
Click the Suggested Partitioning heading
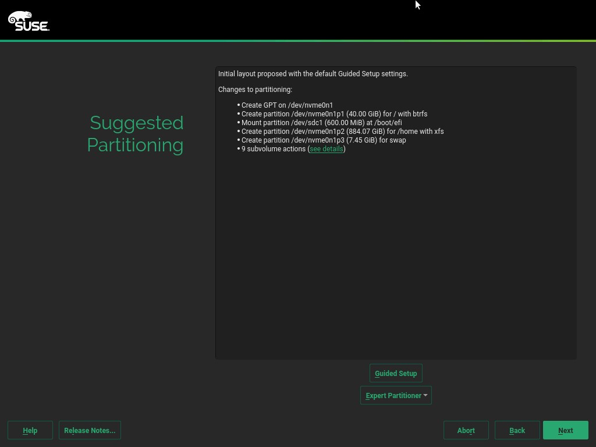tap(135, 133)
